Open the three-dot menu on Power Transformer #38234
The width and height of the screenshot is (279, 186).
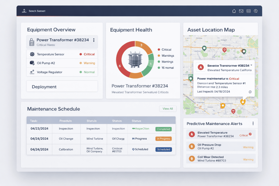[x=94, y=40]
